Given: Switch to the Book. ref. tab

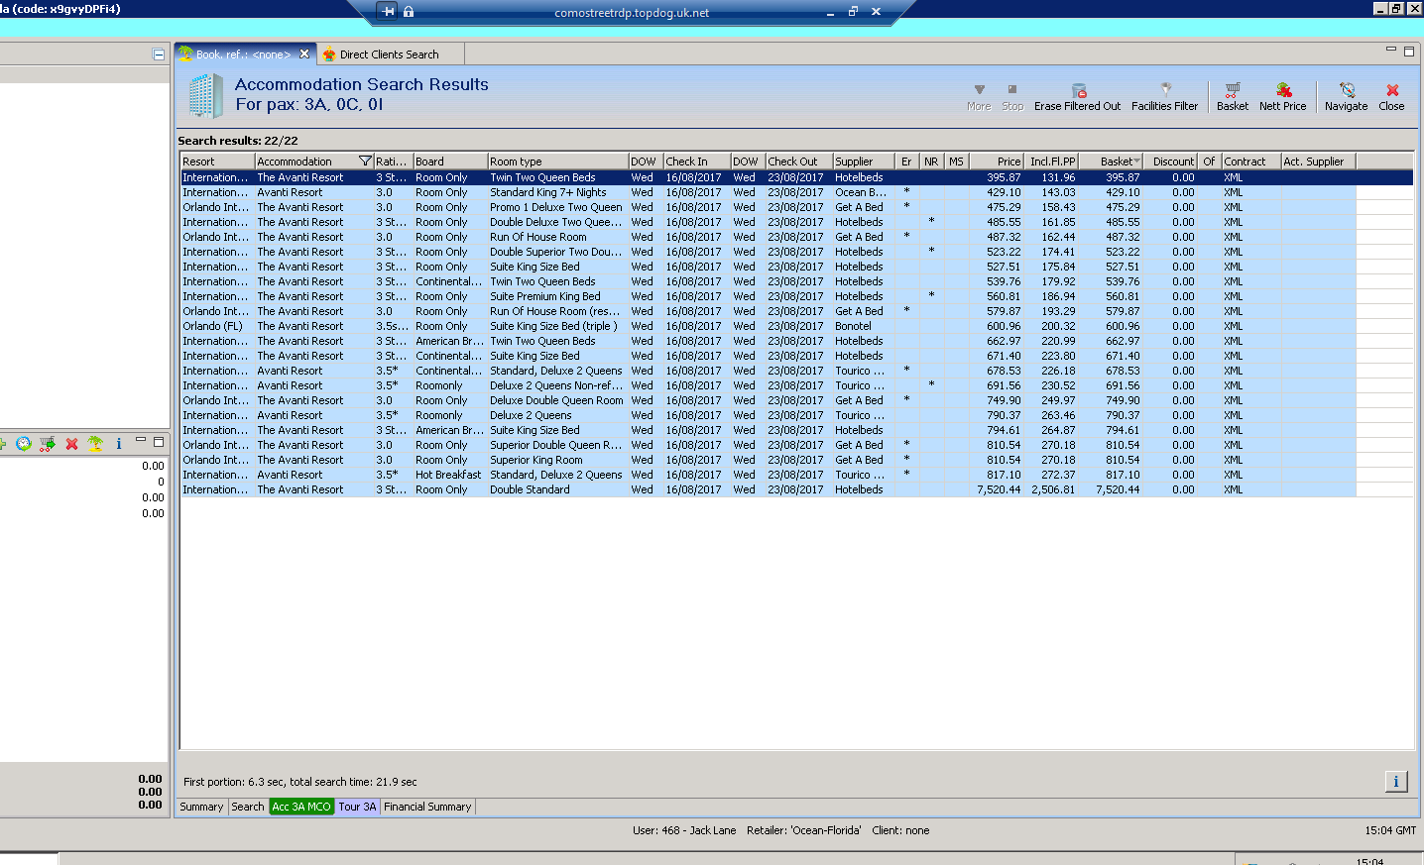Looking at the screenshot, I should 244,54.
